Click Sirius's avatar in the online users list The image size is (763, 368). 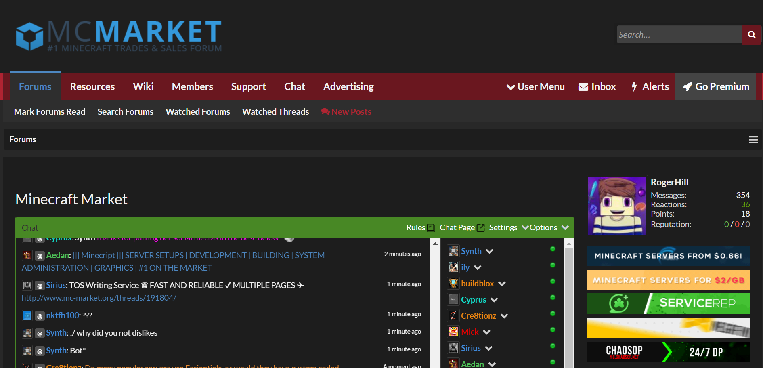coord(453,348)
